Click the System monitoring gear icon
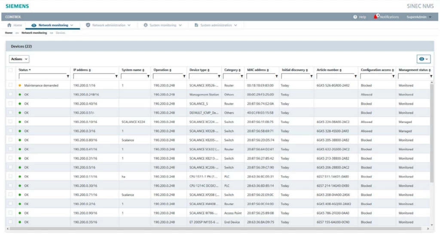Viewport: 440px width, 234px height. pyautogui.click(x=146, y=25)
